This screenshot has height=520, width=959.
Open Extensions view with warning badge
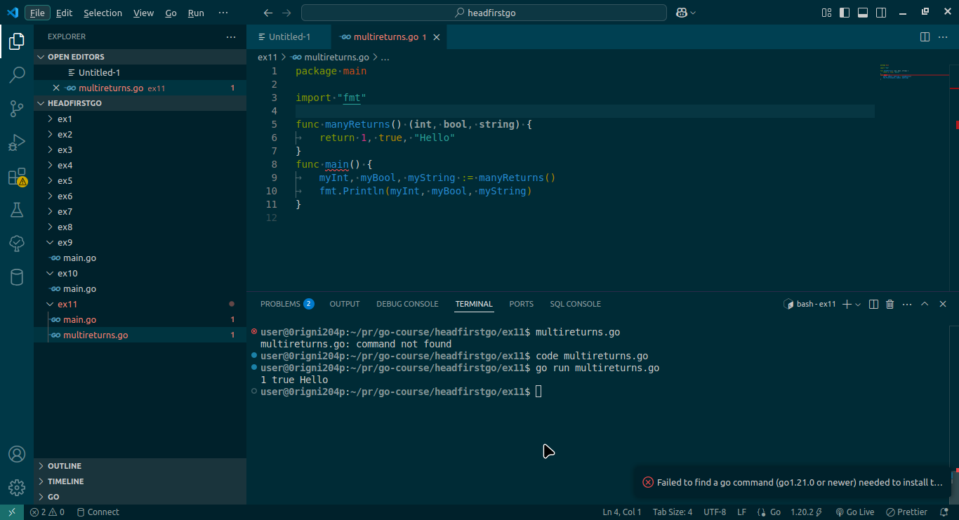click(x=17, y=176)
